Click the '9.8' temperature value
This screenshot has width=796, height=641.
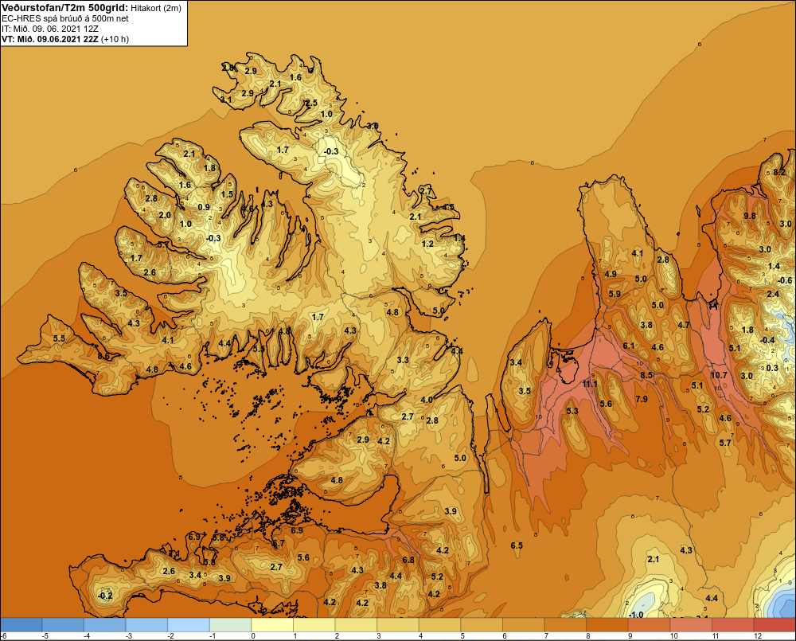click(750, 216)
